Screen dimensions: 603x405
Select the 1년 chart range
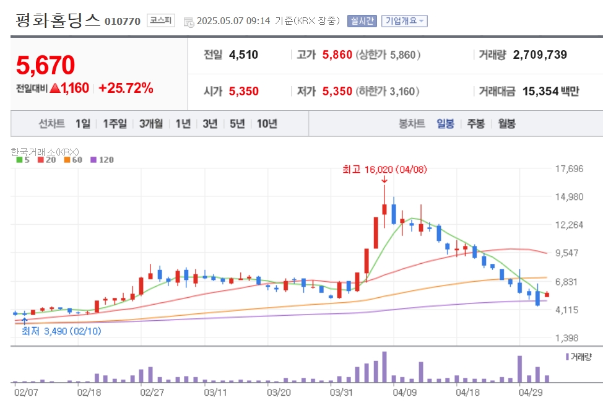(183, 124)
